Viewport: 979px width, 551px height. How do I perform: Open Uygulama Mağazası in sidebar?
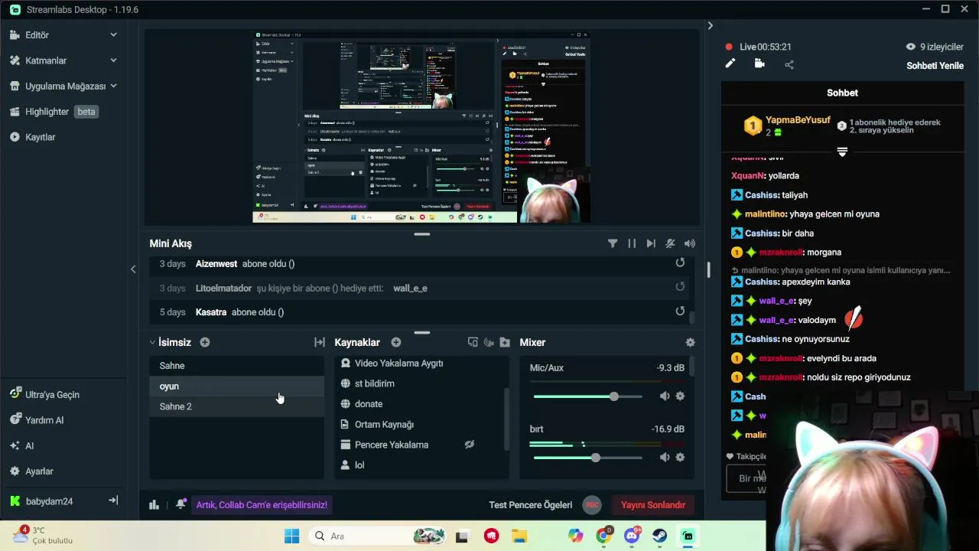63,86
